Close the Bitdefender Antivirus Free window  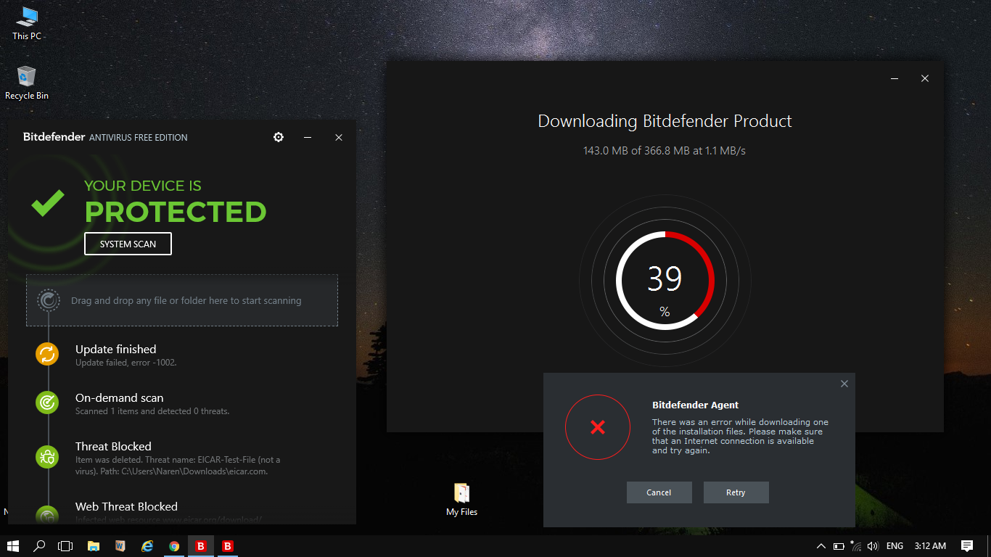click(338, 137)
